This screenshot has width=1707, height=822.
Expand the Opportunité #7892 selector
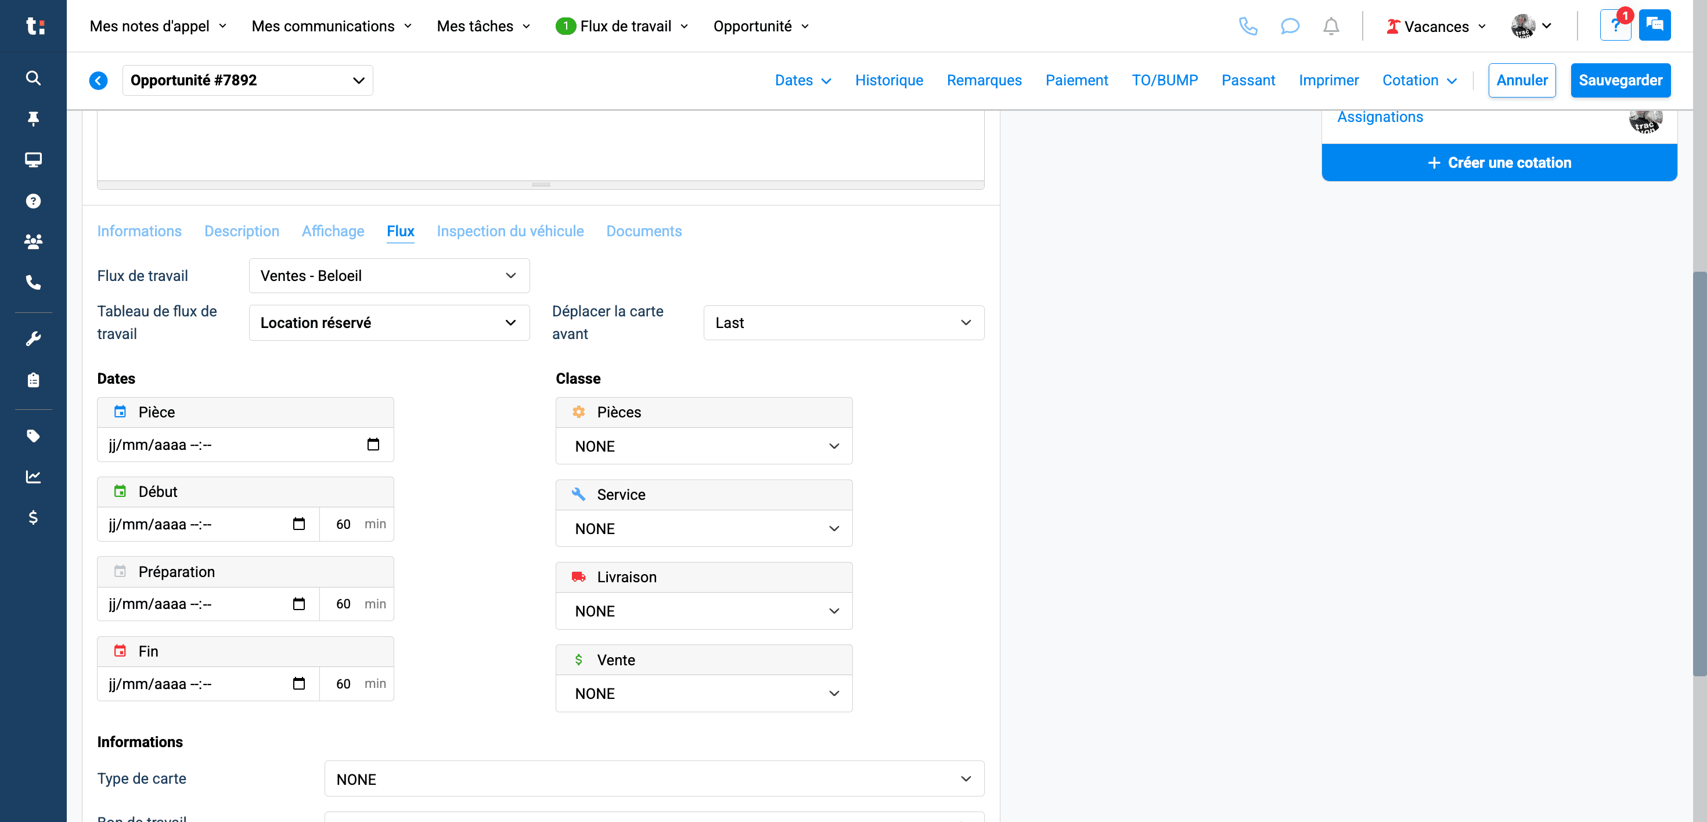pyautogui.click(x=247, y=80)
